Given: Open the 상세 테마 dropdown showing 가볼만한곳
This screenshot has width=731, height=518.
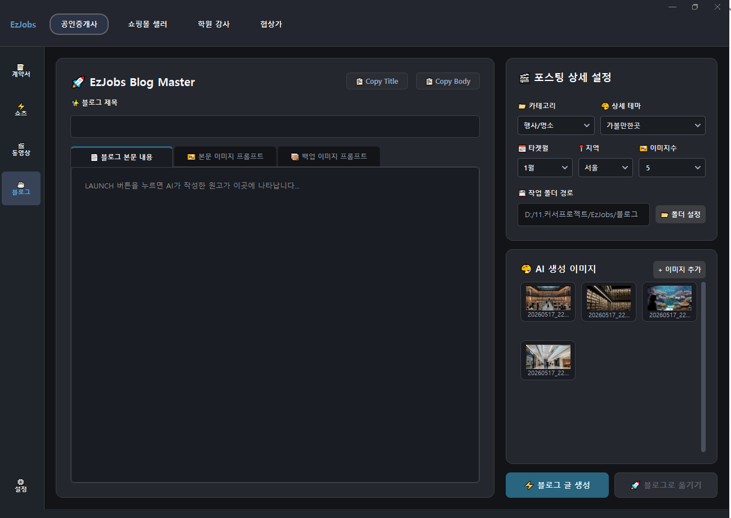Looking at the screenshot, I should (653, 125).
